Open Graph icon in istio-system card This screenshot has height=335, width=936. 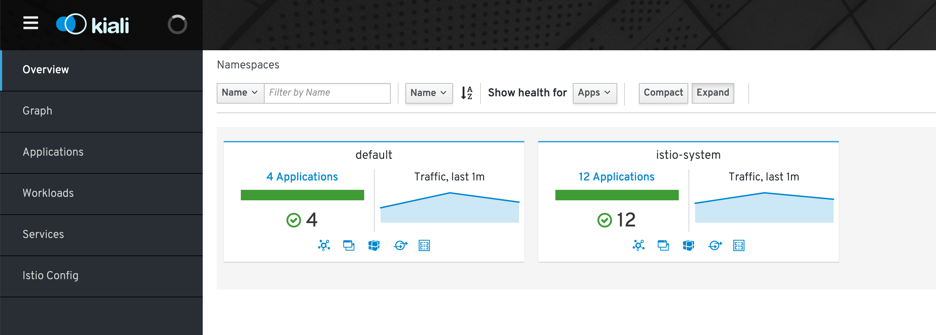[x=638, y=245]
